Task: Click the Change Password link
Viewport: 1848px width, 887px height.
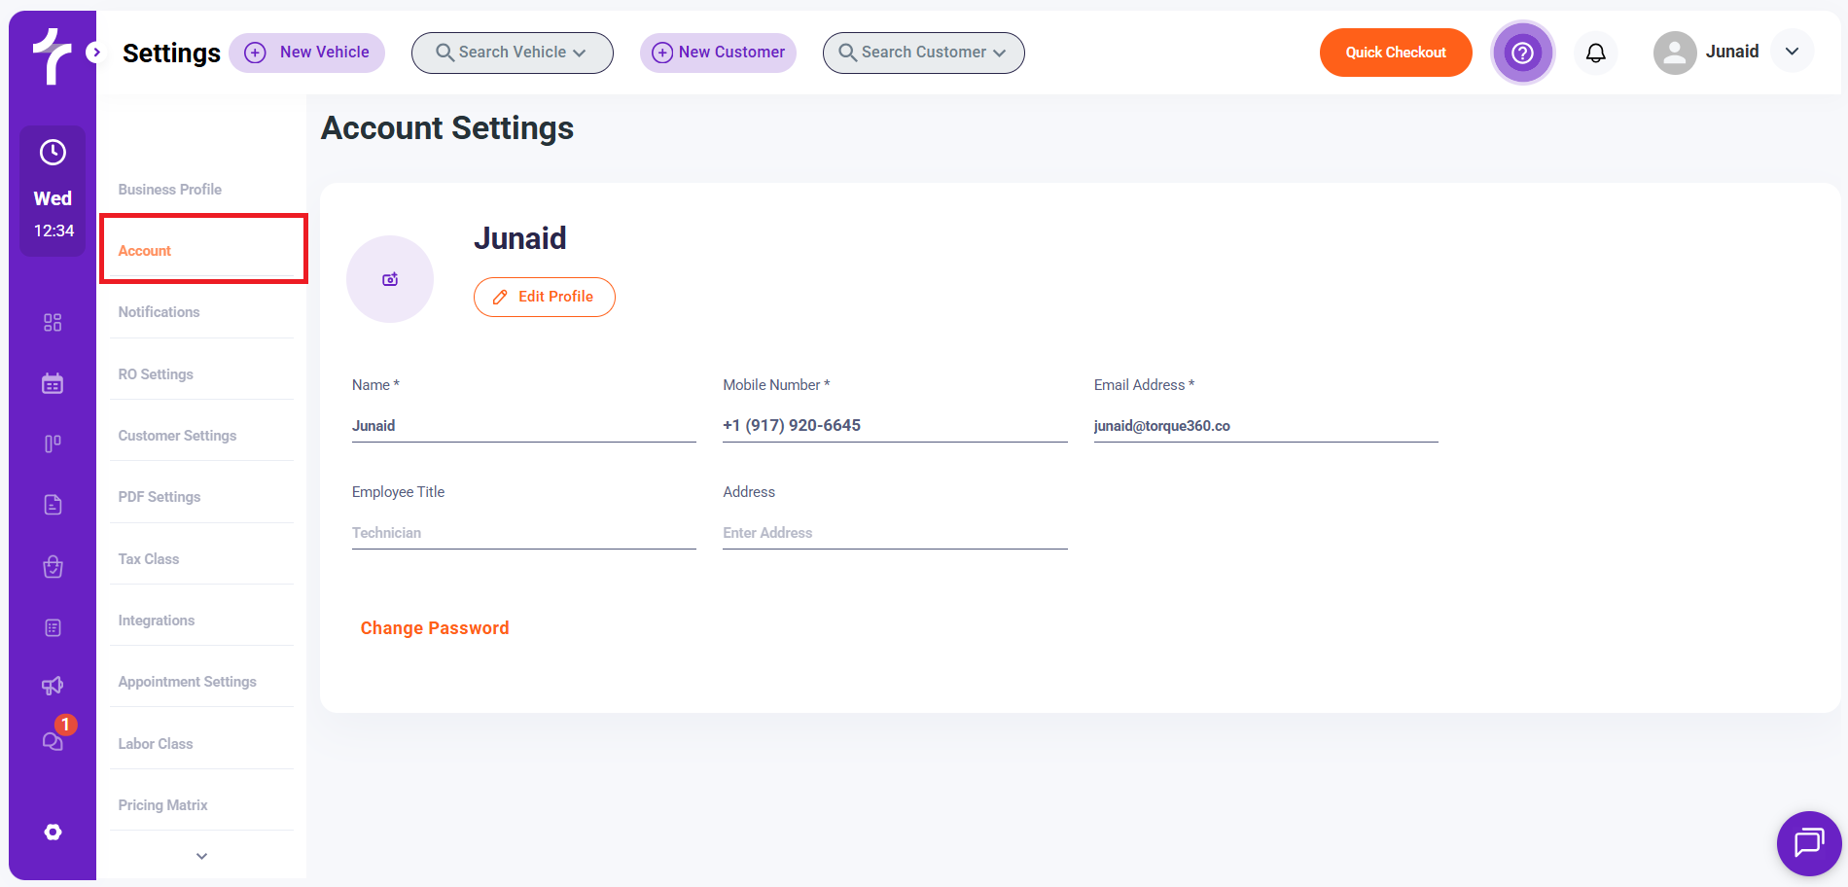Action: tap(435, 628)
